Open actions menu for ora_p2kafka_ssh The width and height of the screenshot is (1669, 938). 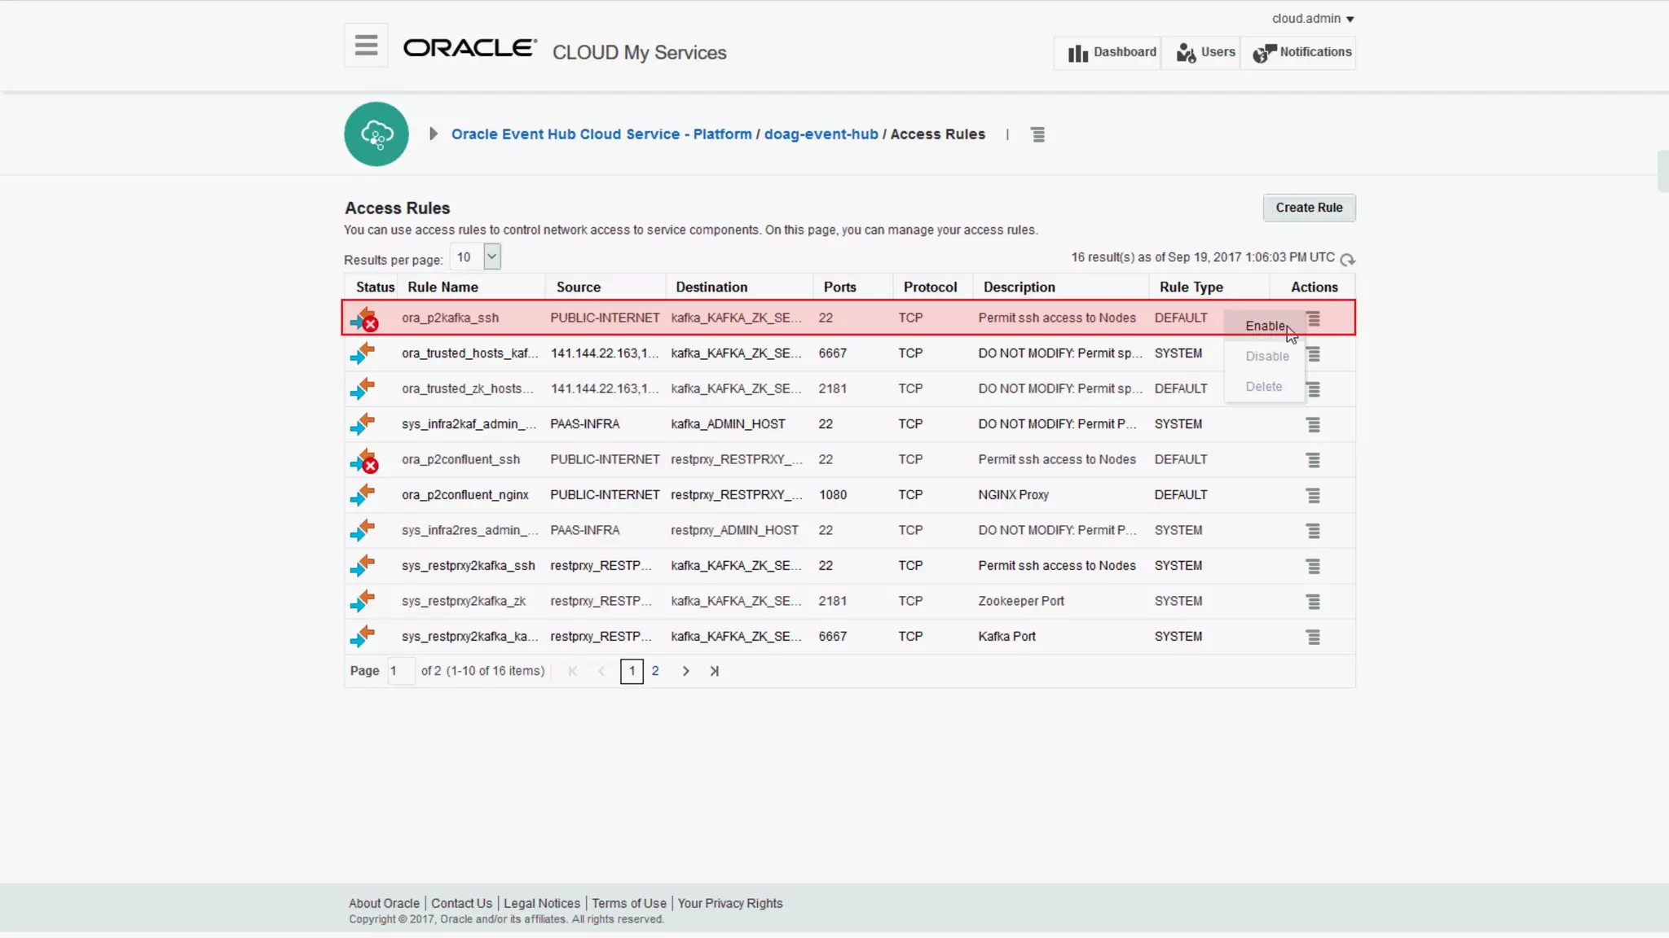click(x=1313, y=318)
